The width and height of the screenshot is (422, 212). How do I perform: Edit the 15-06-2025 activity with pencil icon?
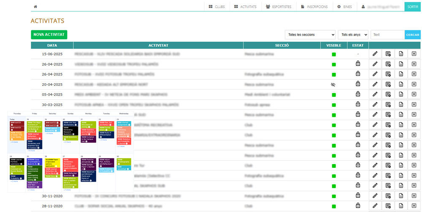coord(375,54)
